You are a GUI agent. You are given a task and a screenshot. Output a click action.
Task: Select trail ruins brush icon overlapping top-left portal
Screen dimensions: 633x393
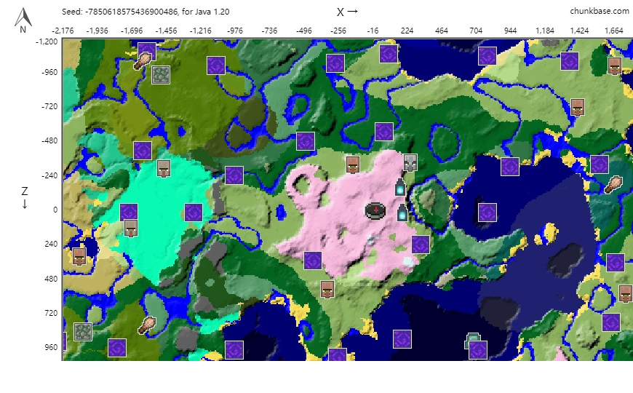pos(143,61)
